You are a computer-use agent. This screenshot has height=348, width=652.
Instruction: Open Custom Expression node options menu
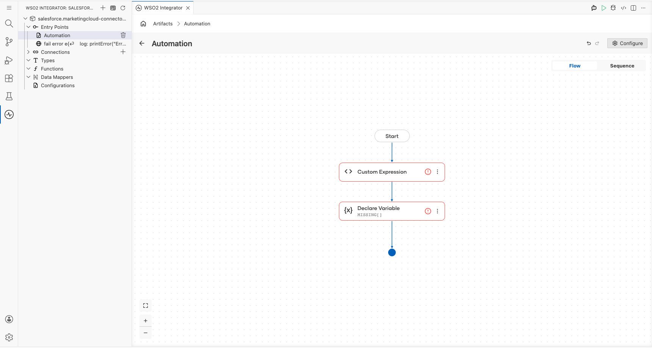tap(437, 172)
